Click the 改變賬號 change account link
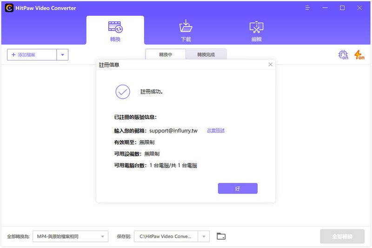This screenshot has height=248, width=372. 216,130
